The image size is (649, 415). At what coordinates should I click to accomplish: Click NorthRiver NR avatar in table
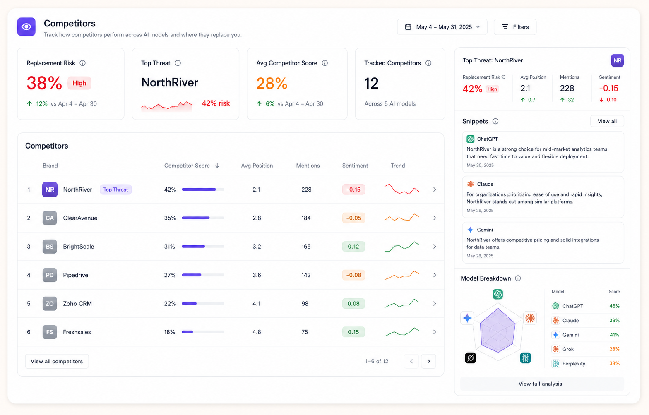point(50,190)
